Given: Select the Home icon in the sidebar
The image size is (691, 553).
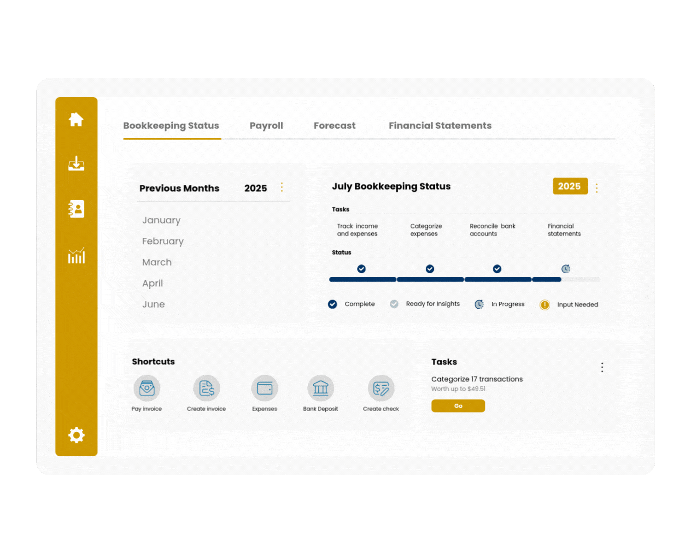Looking at the screenshot, I should (x=76, y=119).
